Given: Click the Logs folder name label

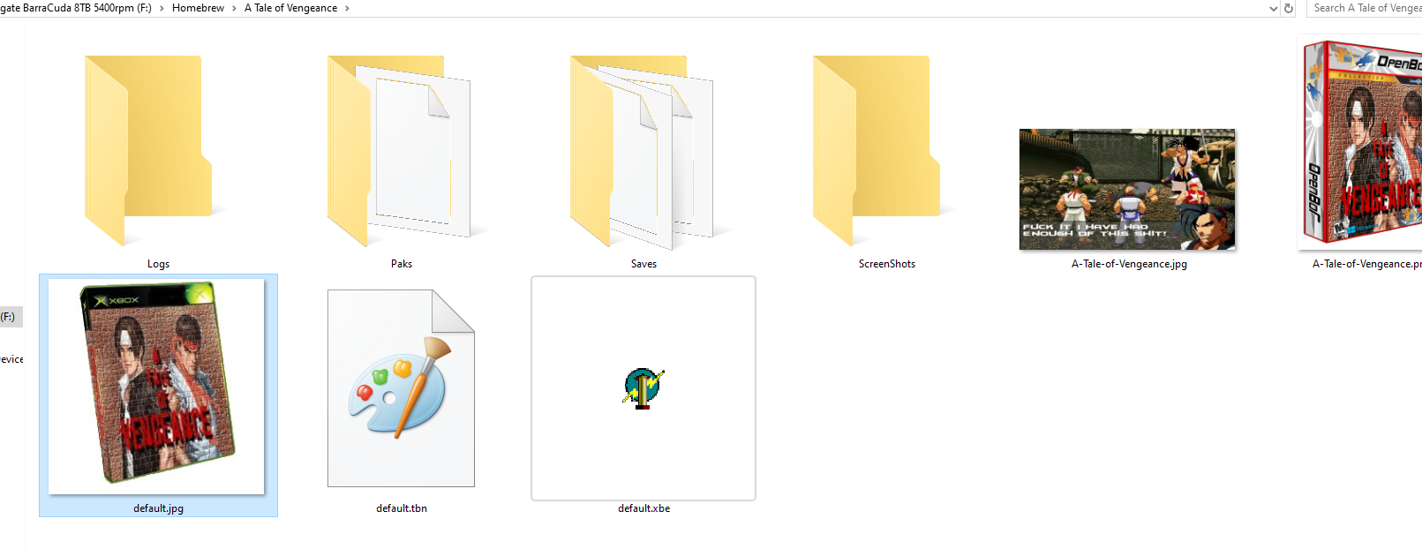Looking at the screenshot, I should [158, 264].
